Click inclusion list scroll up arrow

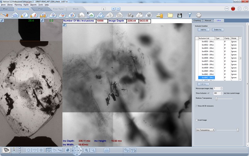(x=240, y=38)
